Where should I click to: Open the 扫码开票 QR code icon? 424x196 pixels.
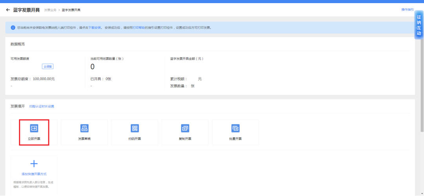[135, 128]
